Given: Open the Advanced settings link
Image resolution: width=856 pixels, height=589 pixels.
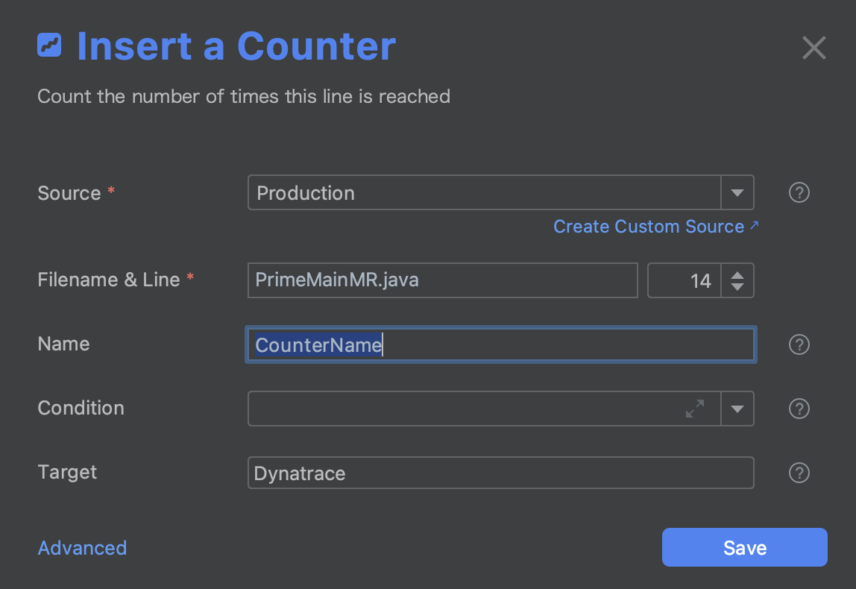Looking at the screenshot, I should coord(82,548).
